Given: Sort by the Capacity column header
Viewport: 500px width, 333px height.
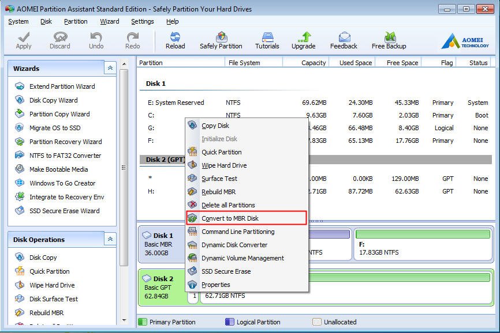Looking at the screenshot, I should (306, 63).
